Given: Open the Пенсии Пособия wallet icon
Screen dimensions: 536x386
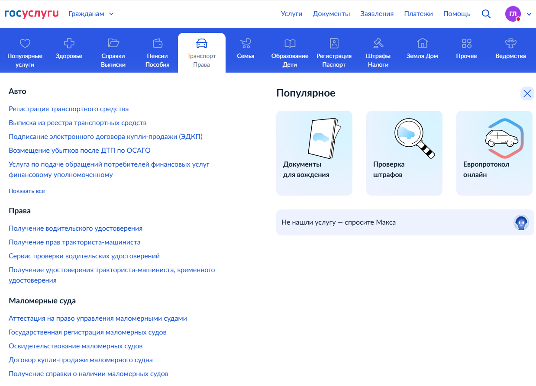Looking at the screenshot, I should pyautogui.click(x=158, y=43).
